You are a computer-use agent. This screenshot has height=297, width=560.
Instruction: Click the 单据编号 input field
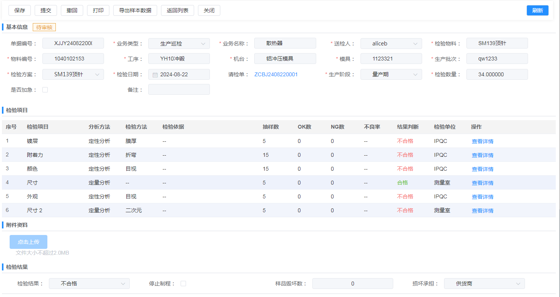[x=73, y=44]
